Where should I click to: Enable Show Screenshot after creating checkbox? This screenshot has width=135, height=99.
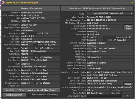click(29, 94)
